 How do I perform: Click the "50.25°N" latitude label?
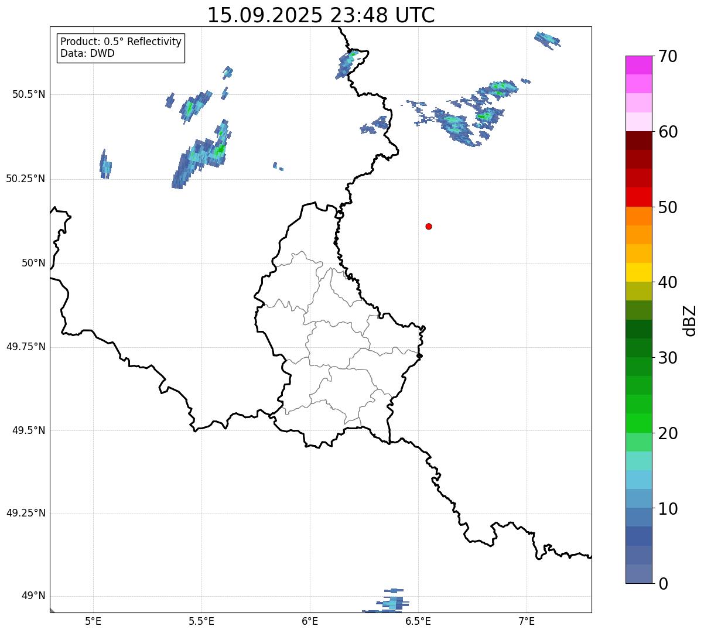click(x=26, y=179)
